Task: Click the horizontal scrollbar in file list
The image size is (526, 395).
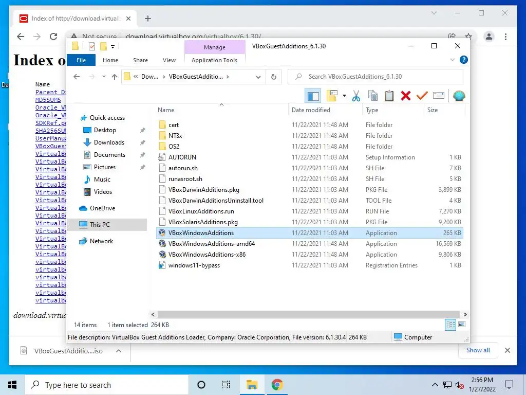Action: pos(308,314)
